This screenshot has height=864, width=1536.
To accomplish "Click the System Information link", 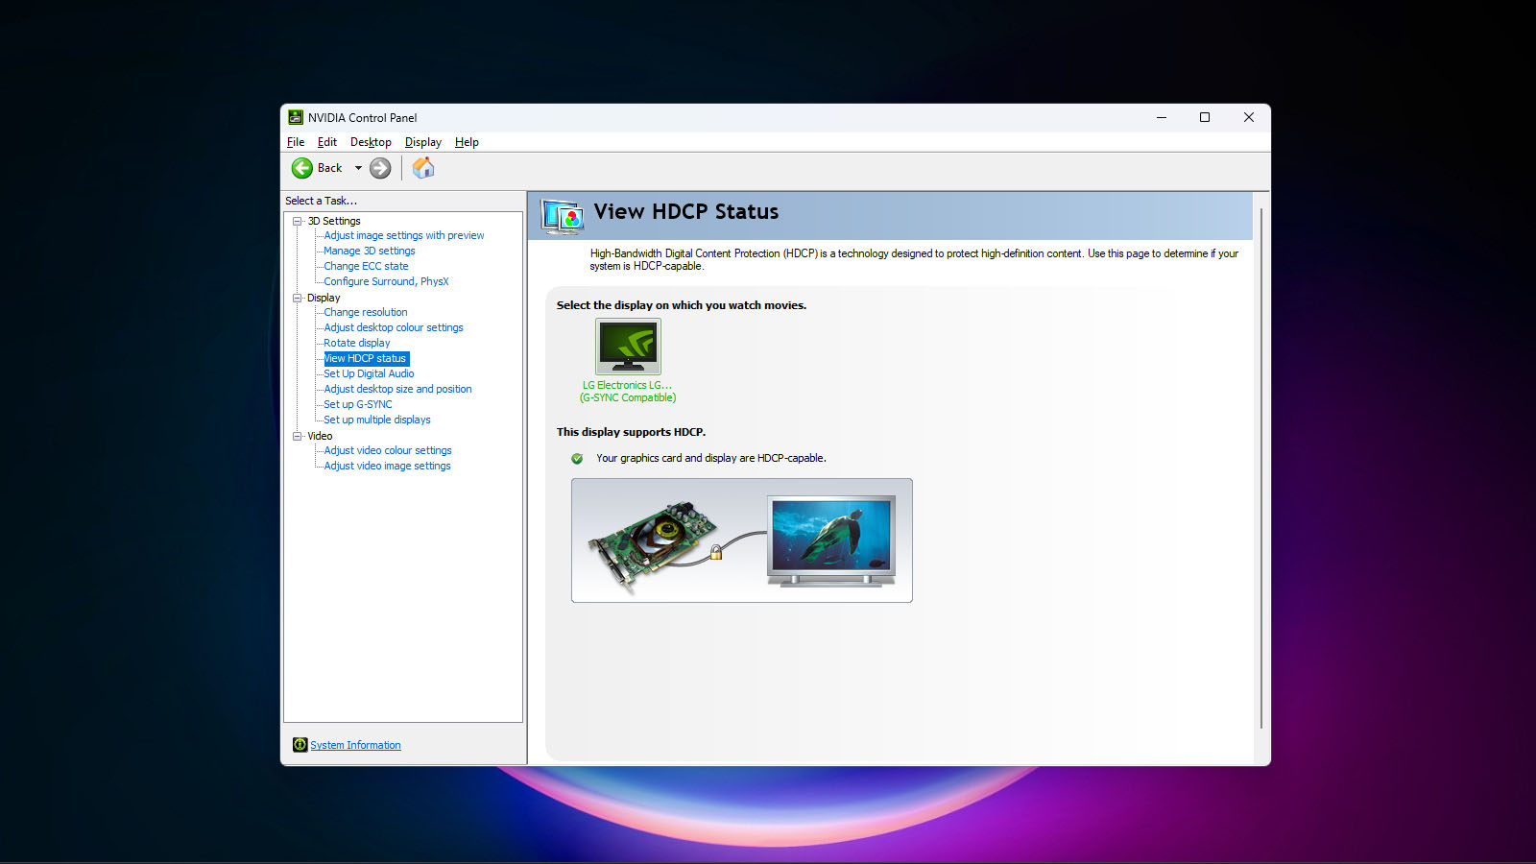I will point(355,745).
